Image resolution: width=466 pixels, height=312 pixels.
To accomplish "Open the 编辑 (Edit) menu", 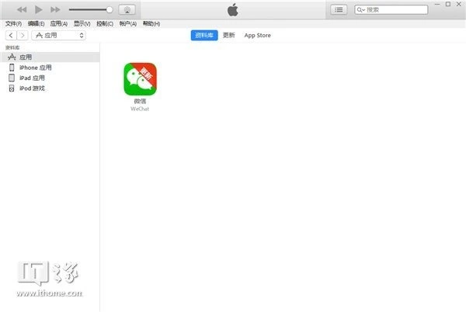I will tap(36, 24).
